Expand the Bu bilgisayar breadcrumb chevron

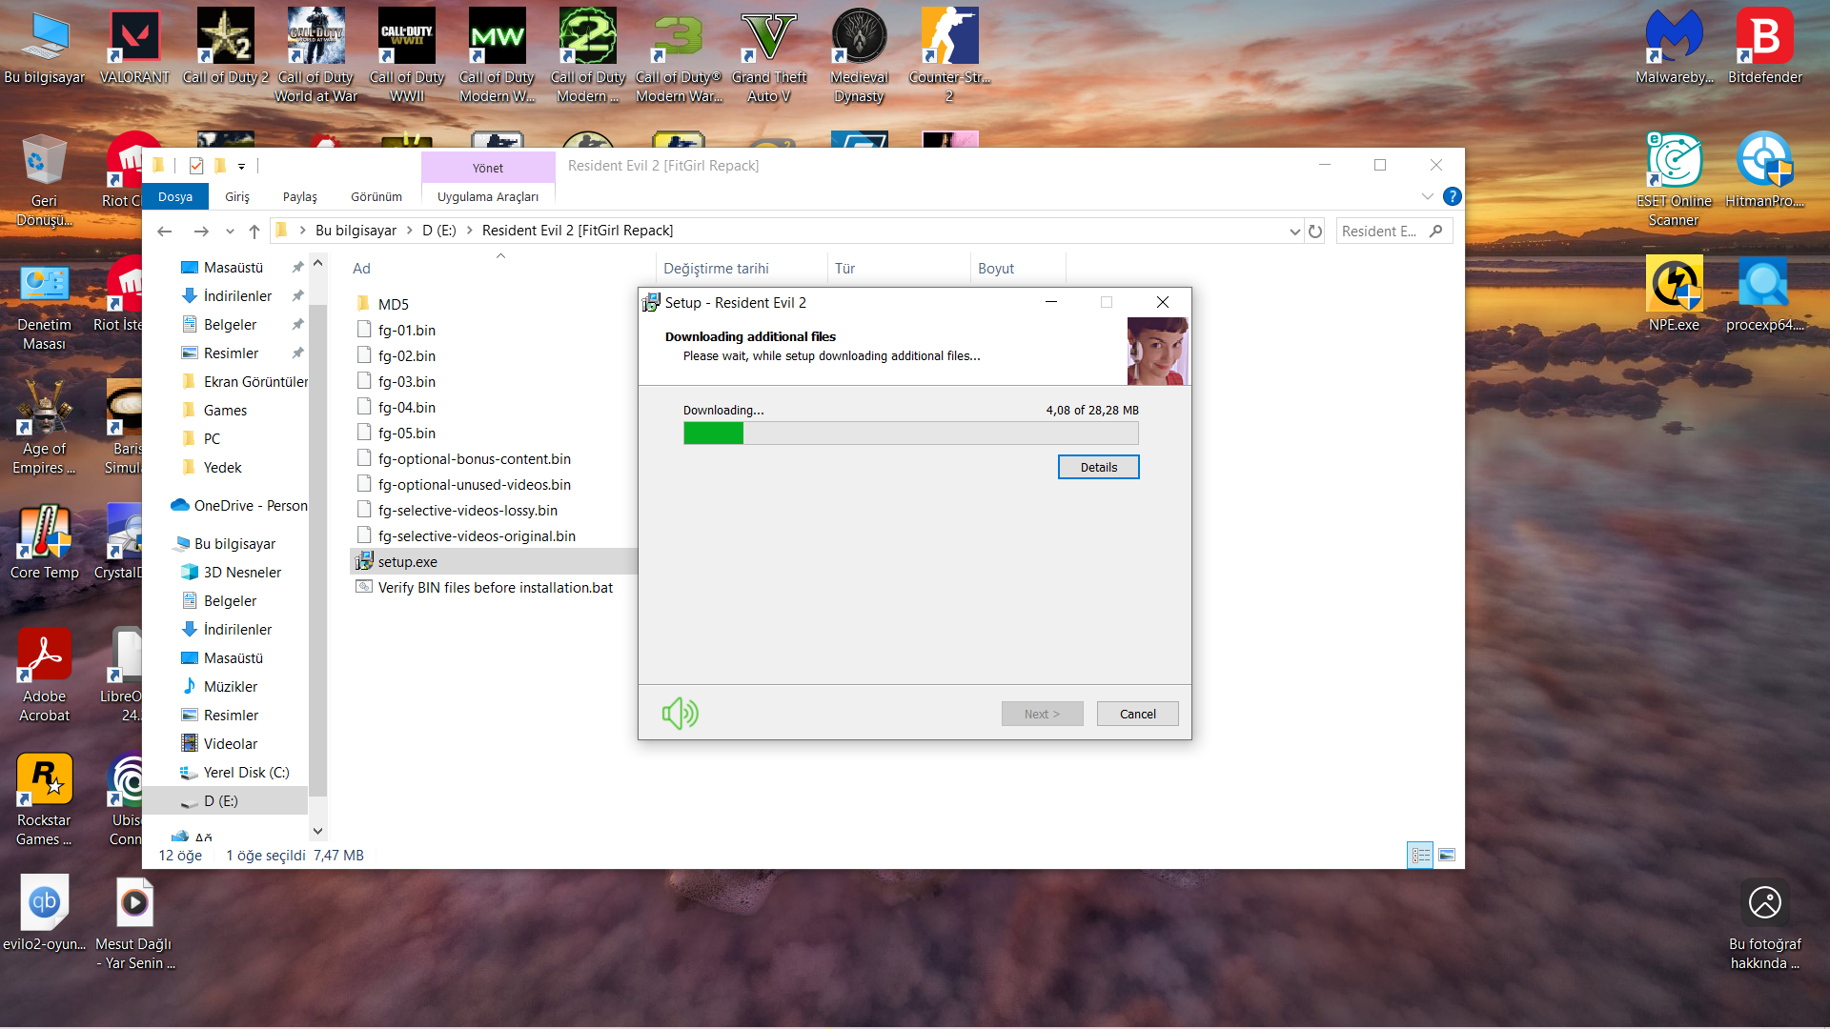[x=410, y=231]
